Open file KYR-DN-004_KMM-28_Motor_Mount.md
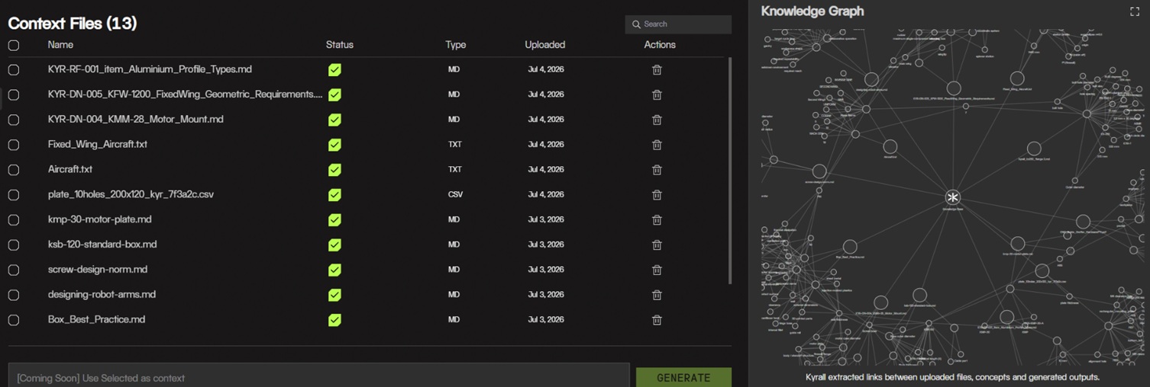 (x=135, y=120)
